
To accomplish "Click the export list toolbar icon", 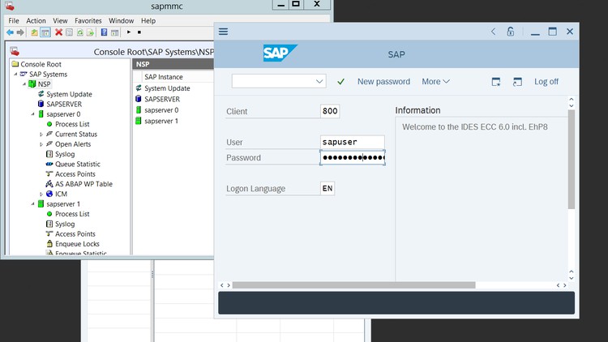I will click(90, 32).
